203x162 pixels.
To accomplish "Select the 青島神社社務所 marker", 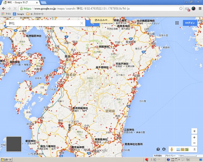I will click(123, 144).
